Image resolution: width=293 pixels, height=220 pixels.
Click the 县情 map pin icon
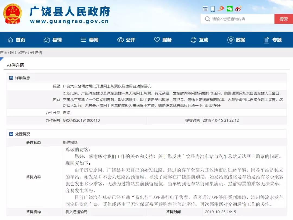coord(47,40)
